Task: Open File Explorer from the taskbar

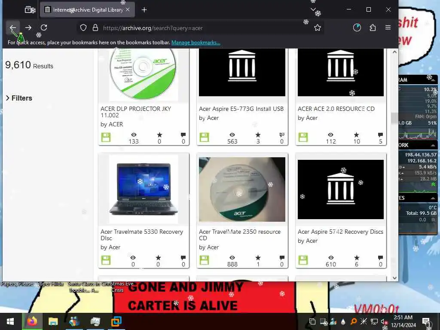Action: click(x=53, y=321)
